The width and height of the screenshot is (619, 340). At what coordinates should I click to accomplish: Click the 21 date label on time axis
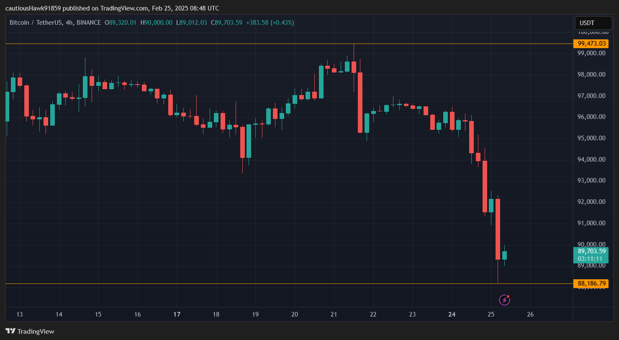click(x=334, y=314)
